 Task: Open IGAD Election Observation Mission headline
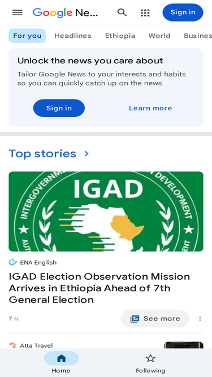click(x=99, y=288)
